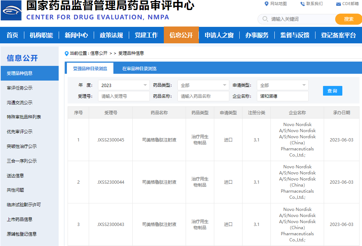Image resolution: width=362 pixels, height=246 pixels.
Task: Open the 申请类型 dropdown
Action: [x=283, y=85]
